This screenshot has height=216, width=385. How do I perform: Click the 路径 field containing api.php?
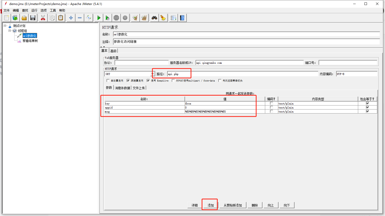pos(243,74)
